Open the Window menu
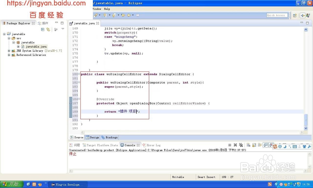This screenshot has width=313, height=188. tap(97, 9)
